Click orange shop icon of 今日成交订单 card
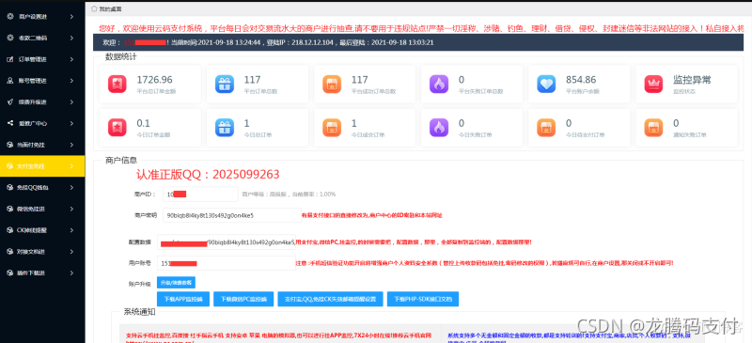752x343 pixels. 332,128
